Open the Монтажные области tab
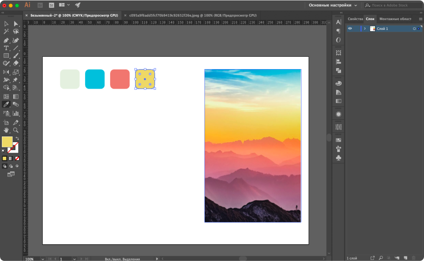 (395, 19)
